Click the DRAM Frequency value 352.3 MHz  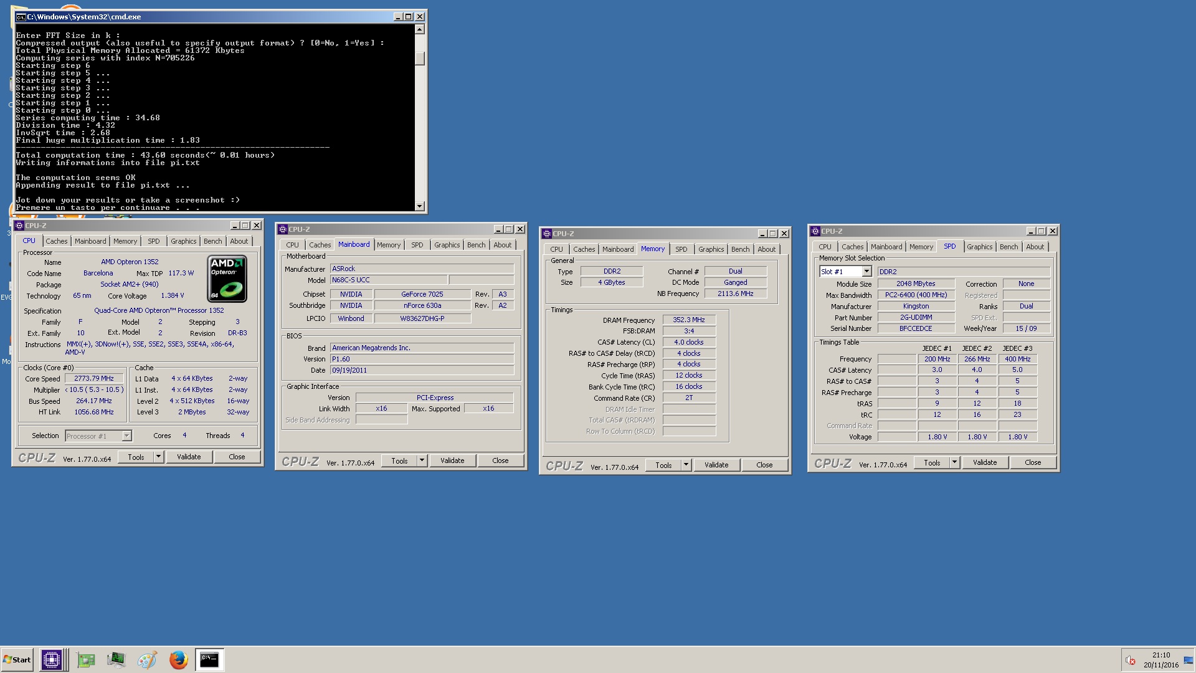pyautogui.click(x=689, y=320)
